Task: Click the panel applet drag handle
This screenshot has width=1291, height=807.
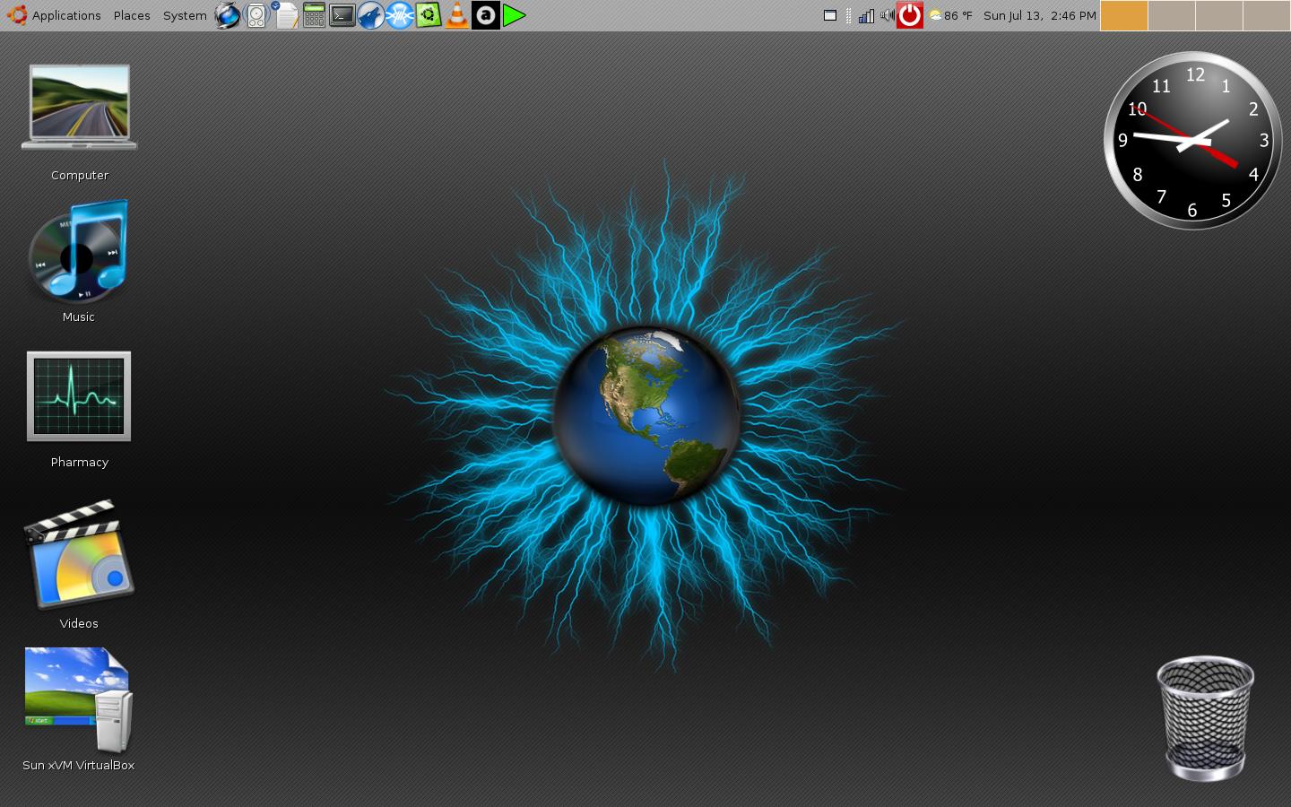Action: [x=849, y=15]
